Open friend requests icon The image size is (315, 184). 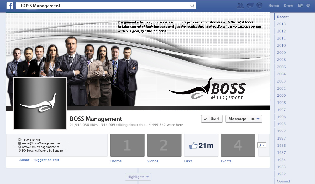pyautogui.click(x=240, y=6)
